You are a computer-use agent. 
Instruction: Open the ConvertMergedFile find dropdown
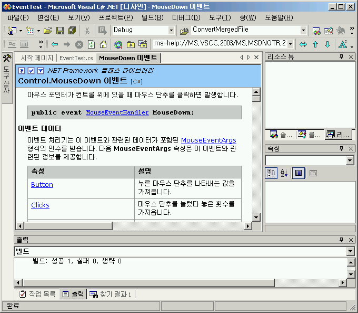(x=303, y=30)
